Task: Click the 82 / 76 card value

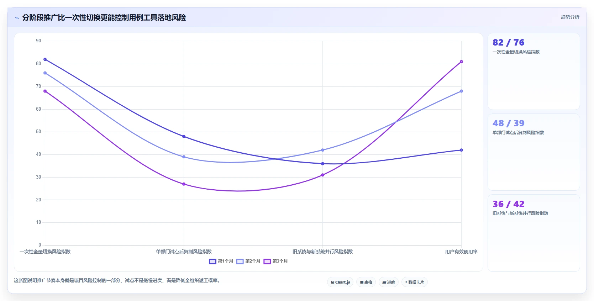Action: [508, 42]
